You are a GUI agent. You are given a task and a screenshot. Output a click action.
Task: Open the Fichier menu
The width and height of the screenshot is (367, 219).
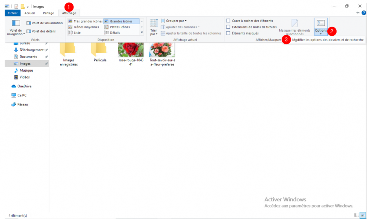click(12, 13)
